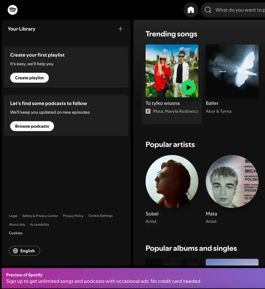The height and width of the screenshot is (289, 265).
Task: Open Safety & Privacy Center link
Action: [40, 216]
